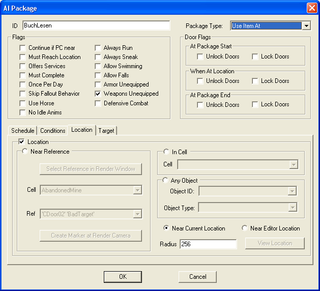Switch to the Schedule tab
Viewport: 320px width, 291px height.
[22, 131]
